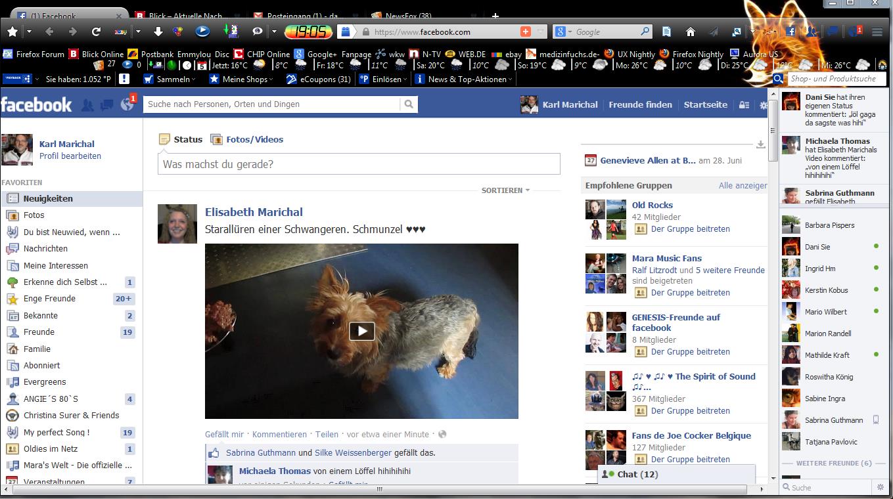Open the Neuigkeiten item in the sidebar
The width and height of the screenshot is (893, 499).
click(x=72, y=198)
